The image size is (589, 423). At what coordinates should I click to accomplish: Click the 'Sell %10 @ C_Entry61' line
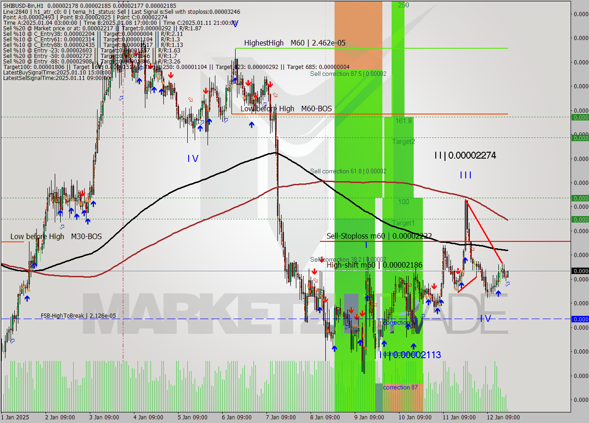pos(91,40)
